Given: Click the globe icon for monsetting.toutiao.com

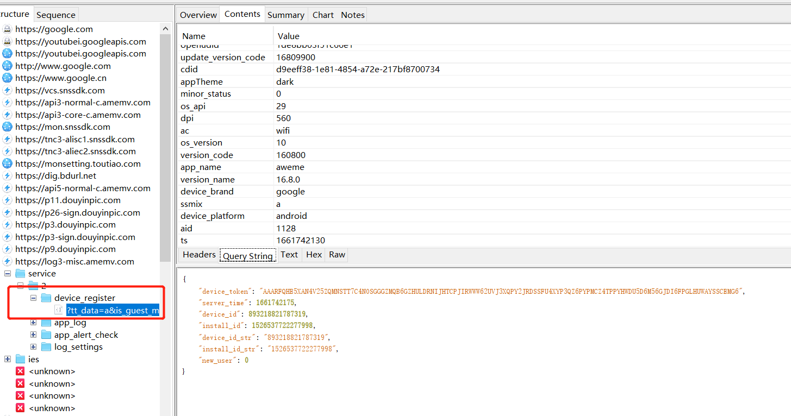Looking at the screenshot, I should coord(7,164).
